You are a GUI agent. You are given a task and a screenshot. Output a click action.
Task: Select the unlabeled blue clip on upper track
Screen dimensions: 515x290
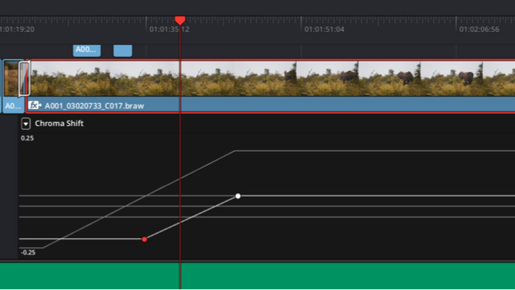point(123,51)
